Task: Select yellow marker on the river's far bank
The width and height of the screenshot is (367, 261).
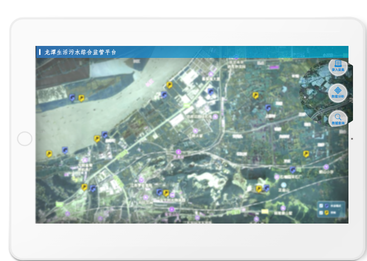Action: point(81,98)
